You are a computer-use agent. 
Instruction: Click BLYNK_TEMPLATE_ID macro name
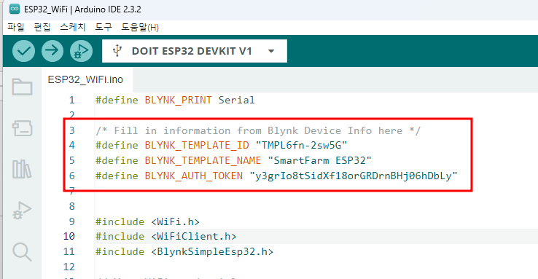(x=197, y=145)
